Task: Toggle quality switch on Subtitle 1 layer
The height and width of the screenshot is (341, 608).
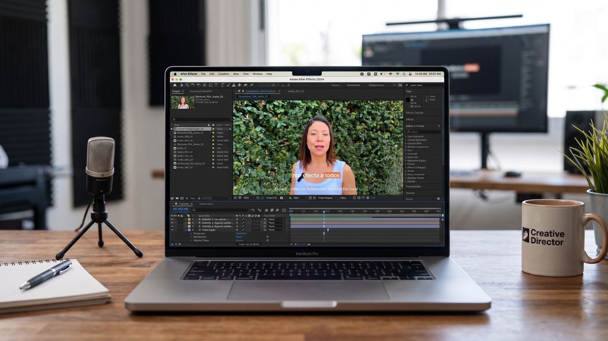Action: click(x=243, y=219)
